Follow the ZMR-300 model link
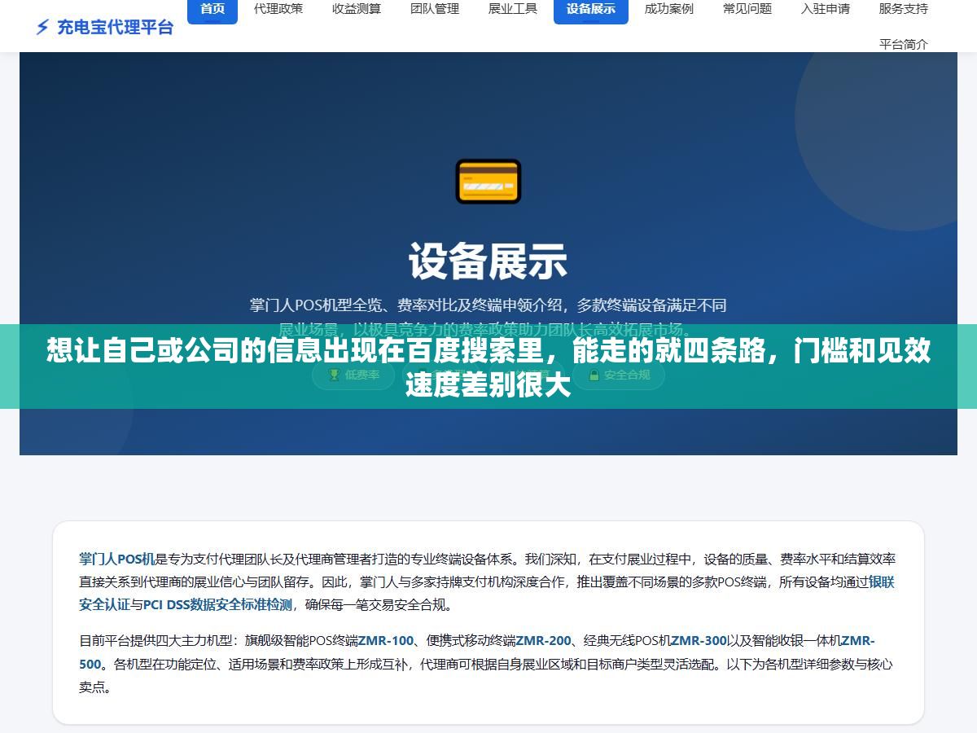This screenshot has width=977, height=733. 699,641
